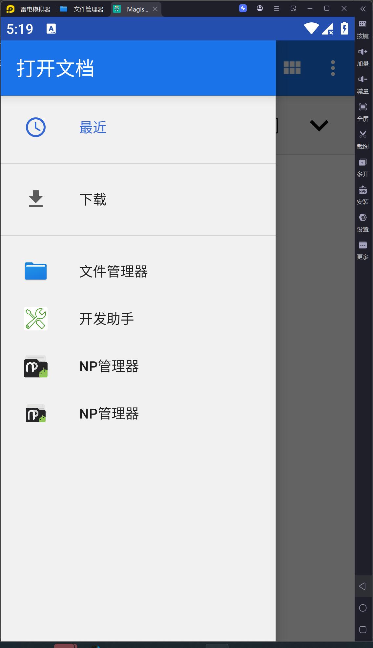Select 开发助手 in the drawer
373x648 pixels.
pyautogui.click(x=138, y=319)
